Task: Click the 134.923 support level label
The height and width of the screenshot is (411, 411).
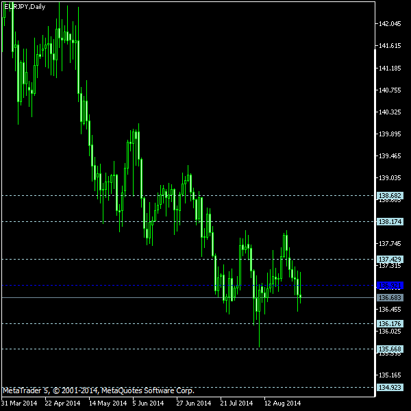Action: point(390,388)
